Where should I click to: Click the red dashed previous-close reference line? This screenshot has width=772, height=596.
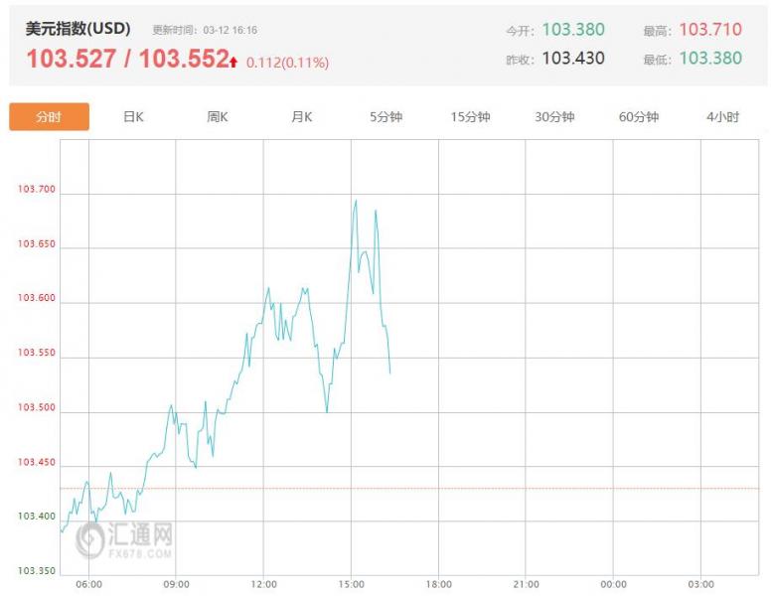tap(497, 488)
